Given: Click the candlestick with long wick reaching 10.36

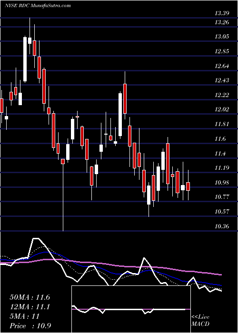Looking at the screenshot, I should [x=63, y=195].
